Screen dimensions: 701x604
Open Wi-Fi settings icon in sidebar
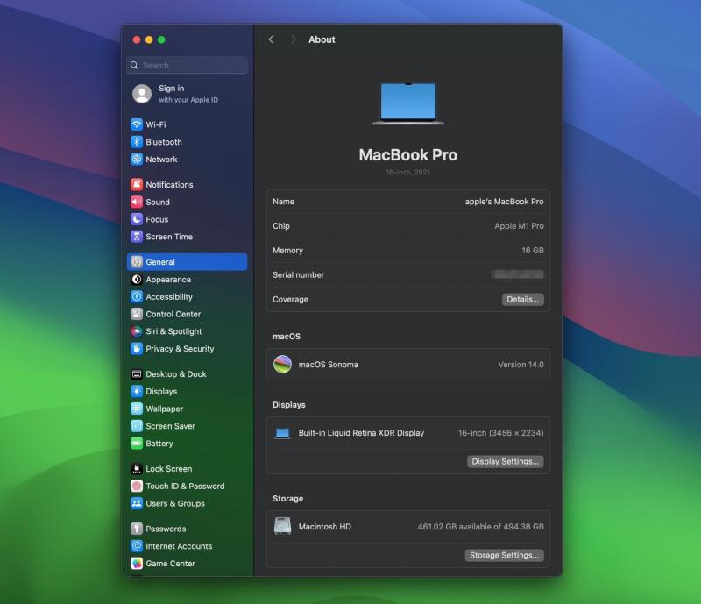pyautogui.click(x=137, y=124)
